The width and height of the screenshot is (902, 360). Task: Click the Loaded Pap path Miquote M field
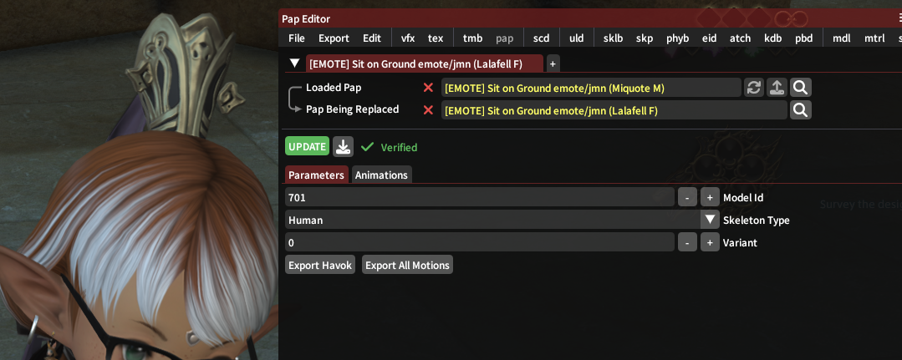click(591, 88)
